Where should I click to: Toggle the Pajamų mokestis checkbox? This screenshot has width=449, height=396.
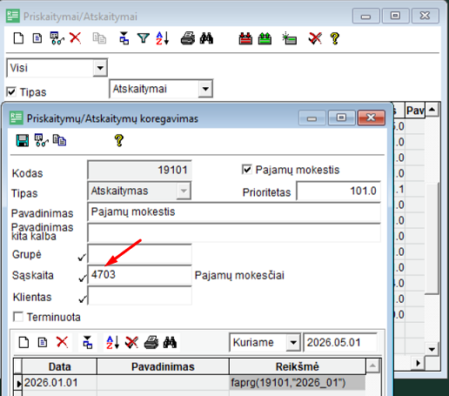[x=246, y=170]
